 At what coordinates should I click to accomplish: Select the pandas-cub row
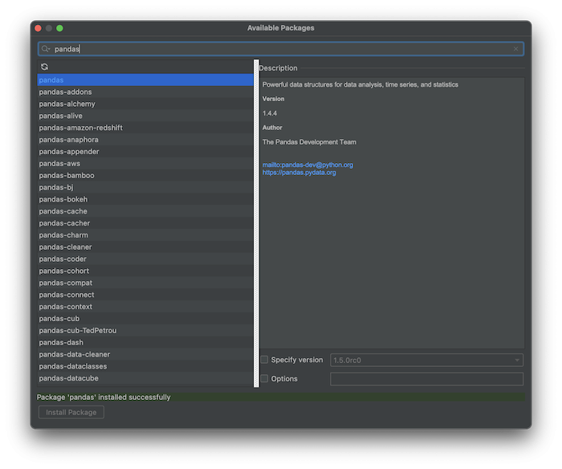(x=145, y=318)
